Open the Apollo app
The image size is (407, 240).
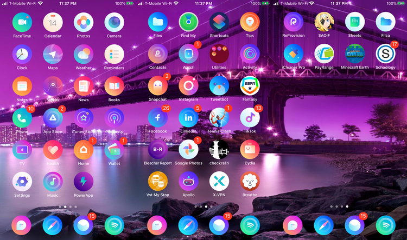(x=188, y=182)
